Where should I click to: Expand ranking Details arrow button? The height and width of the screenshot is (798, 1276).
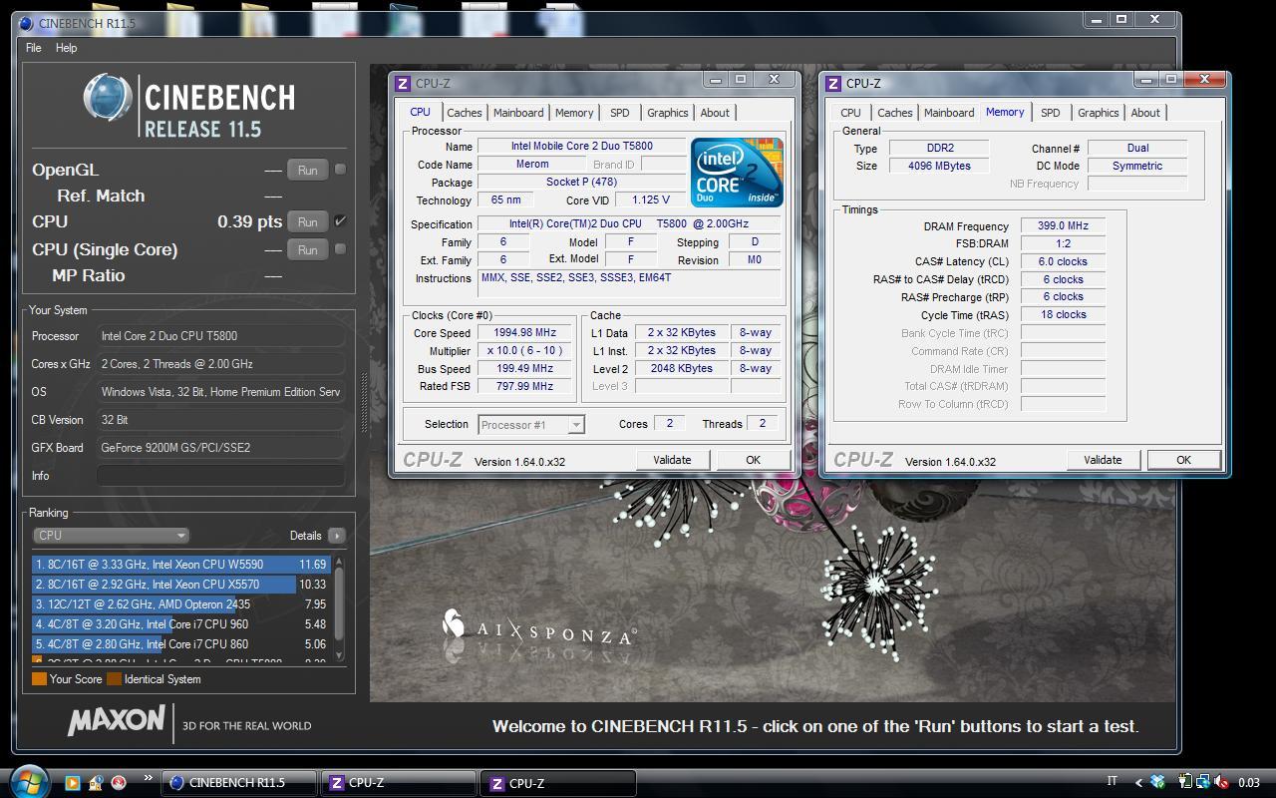336,536
